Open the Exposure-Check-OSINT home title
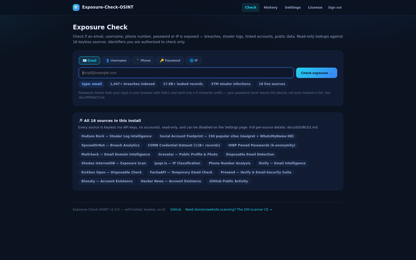Image resolution: width=416 pixels, height=260 pixels. pyautogui.click(x=108, y=7)
